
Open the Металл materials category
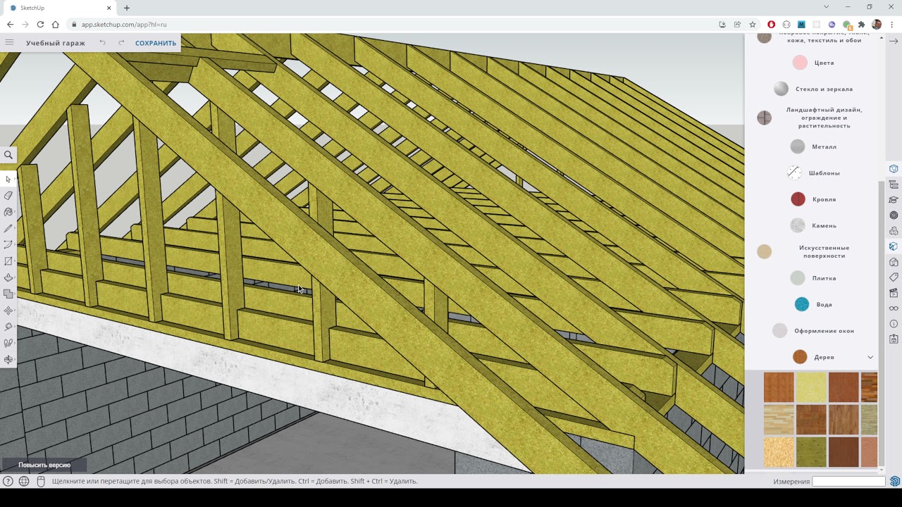coord(813,146)
